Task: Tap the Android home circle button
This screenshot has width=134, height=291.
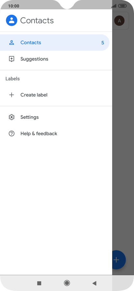Action: tap(67, 283)
